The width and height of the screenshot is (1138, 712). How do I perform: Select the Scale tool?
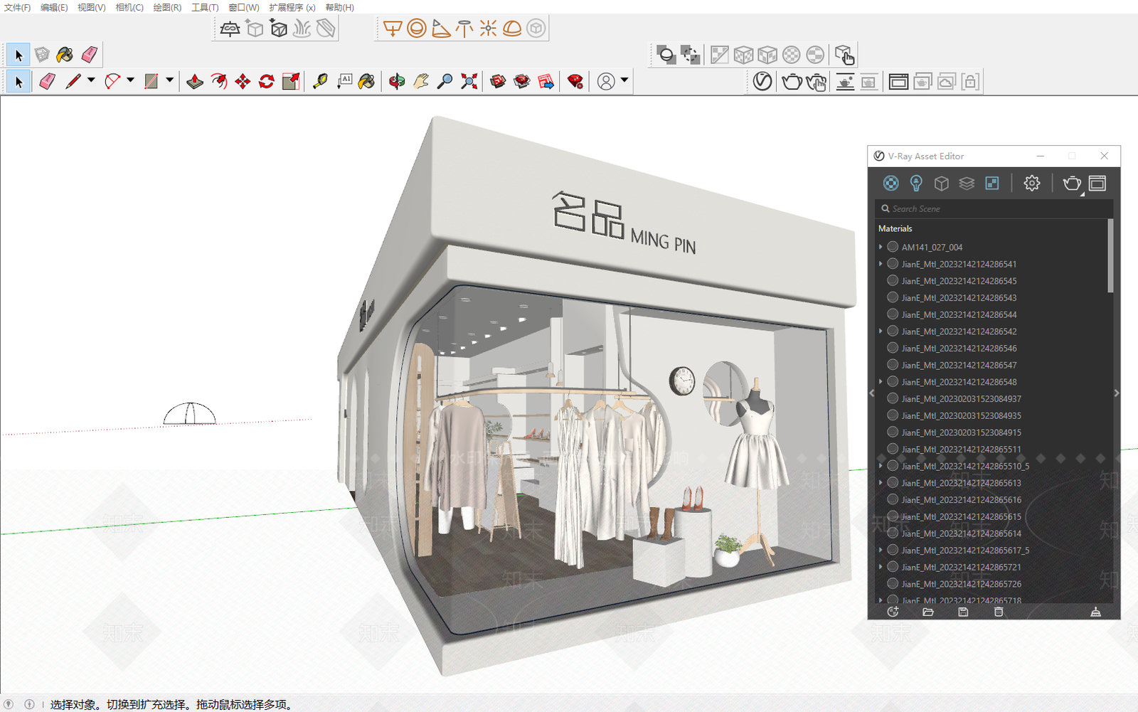click(290, 81)
